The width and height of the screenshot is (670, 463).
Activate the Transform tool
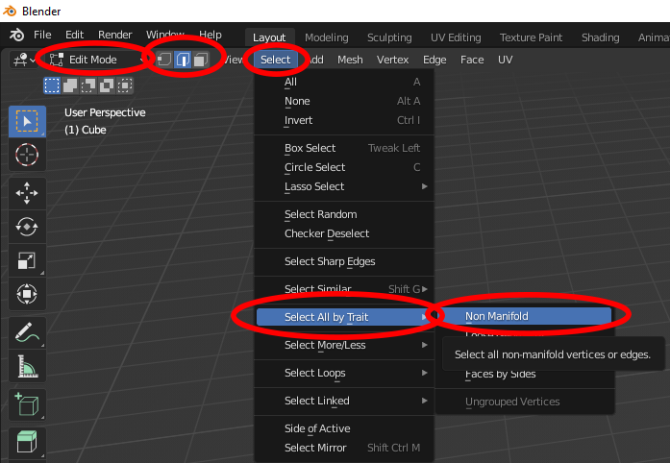27,294
